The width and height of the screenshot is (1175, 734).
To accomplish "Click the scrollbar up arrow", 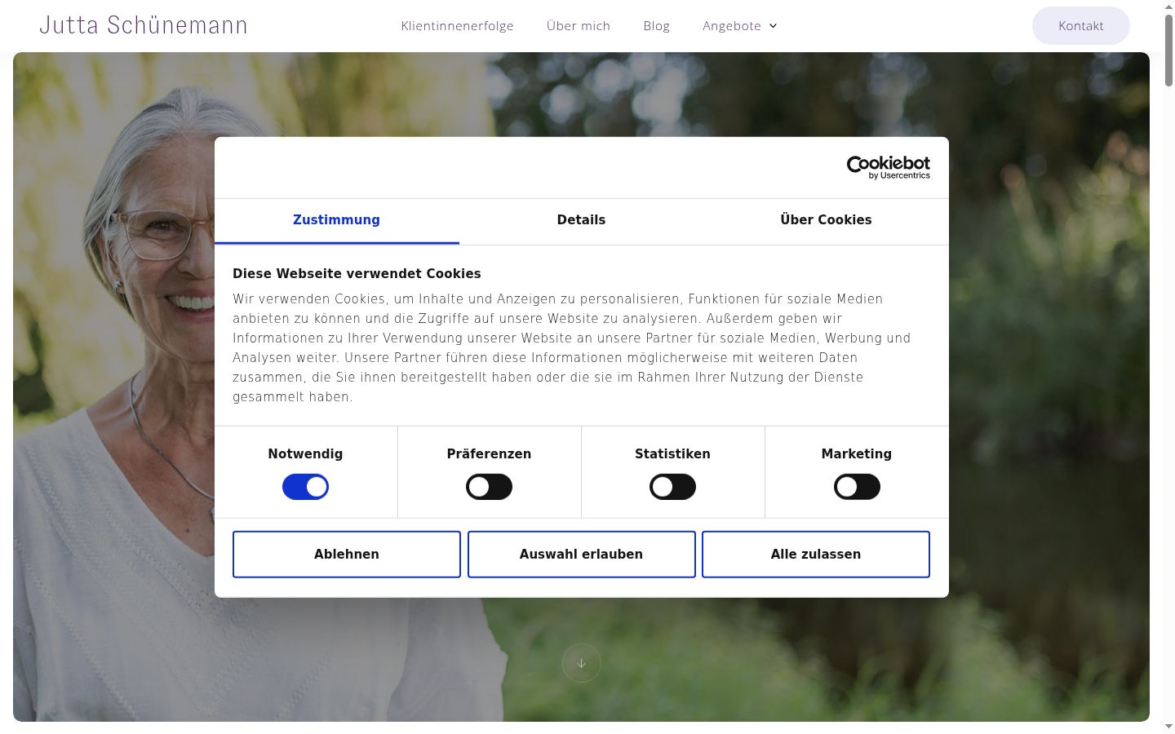I will tap(1168, 7).
